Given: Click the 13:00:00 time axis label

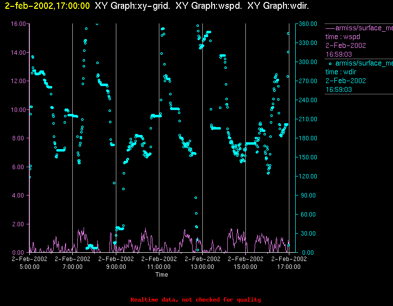Looking at the screenshot, I should [202, 267].
